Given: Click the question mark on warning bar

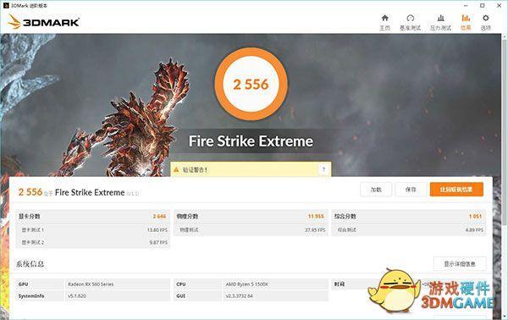Looking at the screenshot, I should coord(323,169).
